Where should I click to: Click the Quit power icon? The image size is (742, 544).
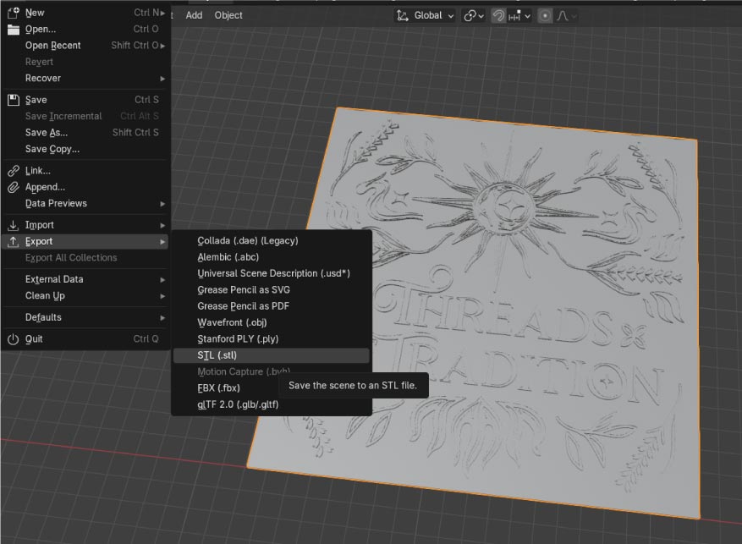pyautogui.click(x=14, y=339)
